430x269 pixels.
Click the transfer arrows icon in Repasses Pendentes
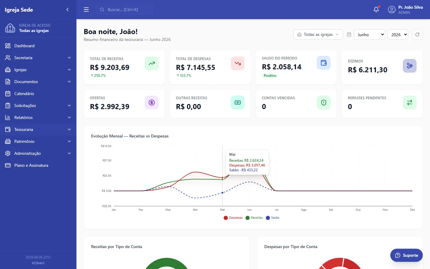(410, 103)
